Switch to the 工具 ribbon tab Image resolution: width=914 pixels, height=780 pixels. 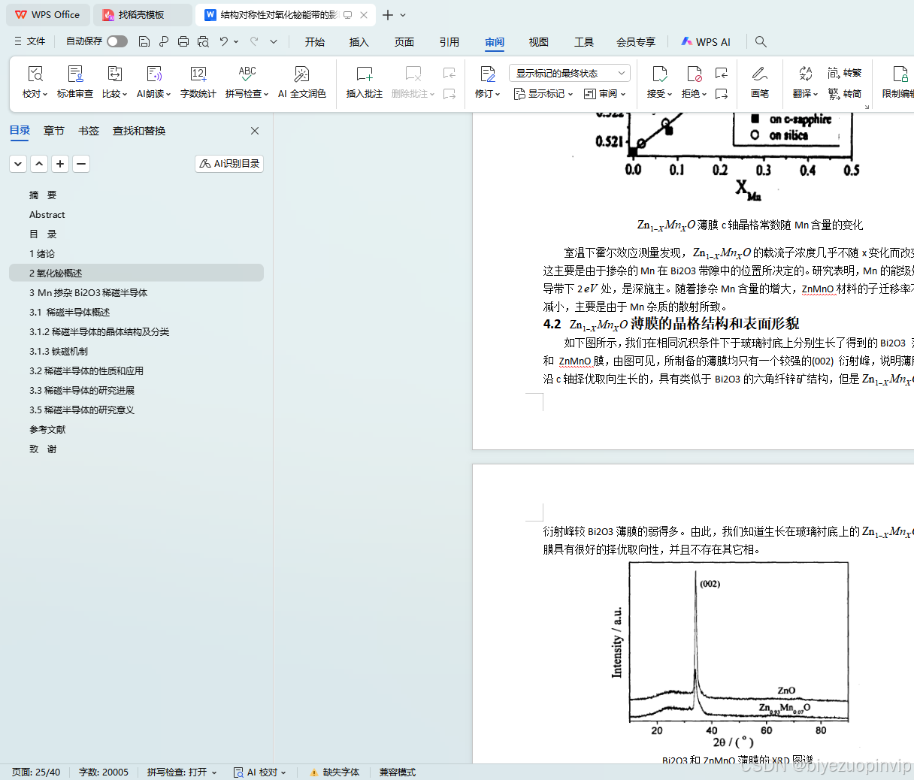pyautogui.click(x=584, y=42)
